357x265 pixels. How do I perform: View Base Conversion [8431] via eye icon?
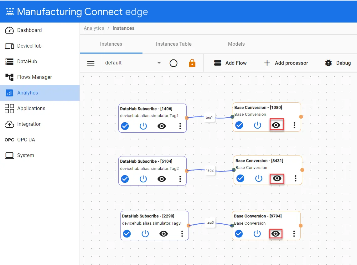[277, 178]
